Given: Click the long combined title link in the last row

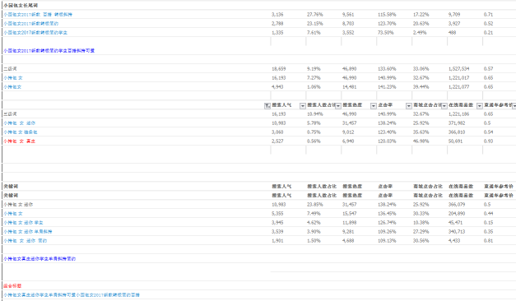Looking at the screenshot, I should [72, 295].
